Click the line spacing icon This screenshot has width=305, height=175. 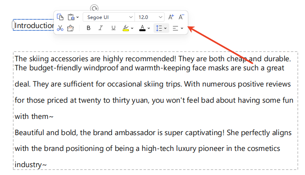point(159,28)
